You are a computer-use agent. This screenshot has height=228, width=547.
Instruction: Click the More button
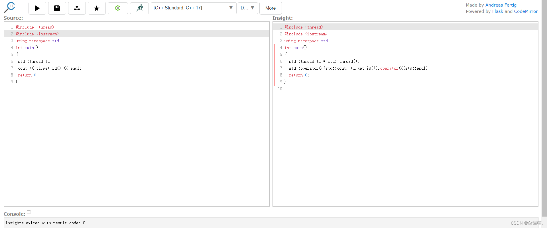[x=271, y=8]
